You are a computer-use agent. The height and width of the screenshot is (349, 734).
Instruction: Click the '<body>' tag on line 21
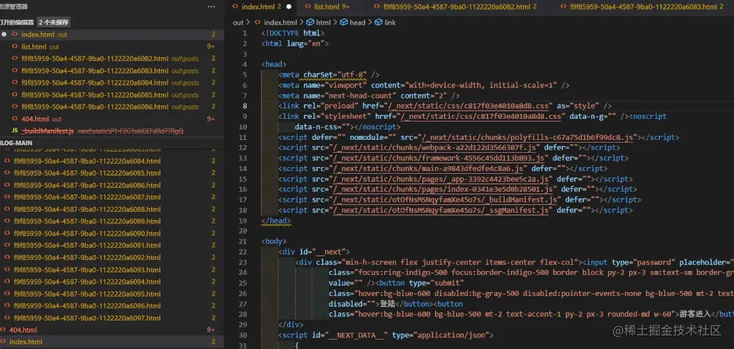point(274,242)
